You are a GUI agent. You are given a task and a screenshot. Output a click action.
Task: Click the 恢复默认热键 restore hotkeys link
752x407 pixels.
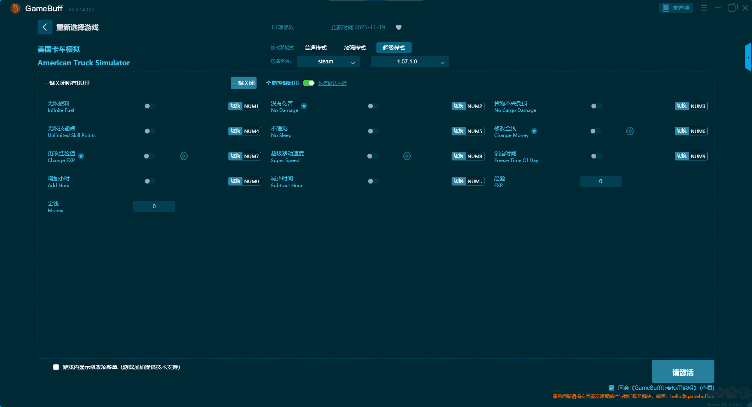click(332, 83)
